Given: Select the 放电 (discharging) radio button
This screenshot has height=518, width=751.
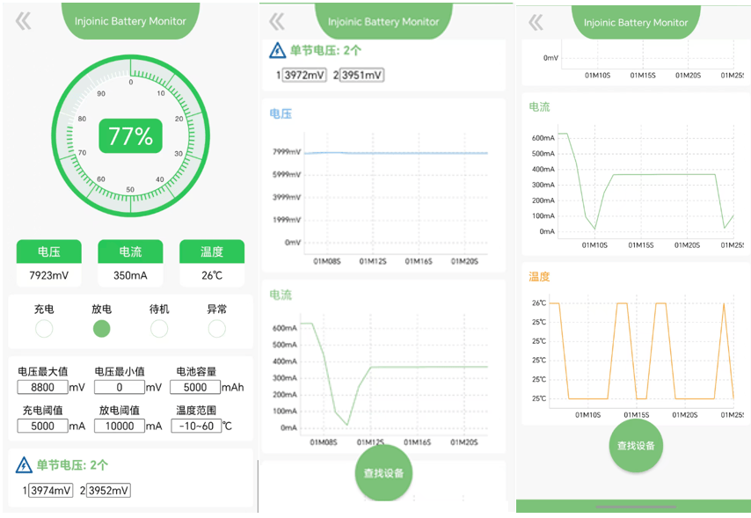Looking at the screenshot, I should pos(102,329).
